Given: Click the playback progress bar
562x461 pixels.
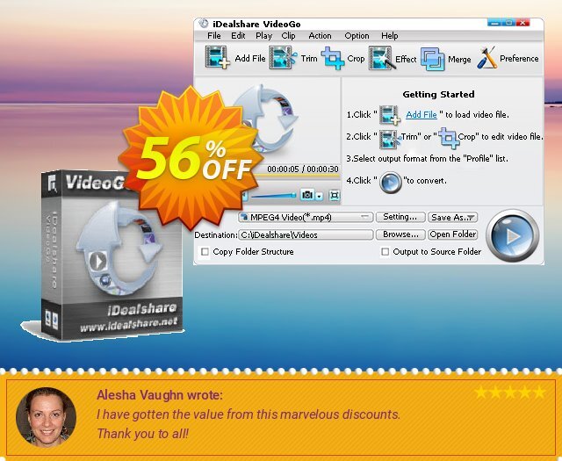Looking at the screenshot, I should pos(298,176).
